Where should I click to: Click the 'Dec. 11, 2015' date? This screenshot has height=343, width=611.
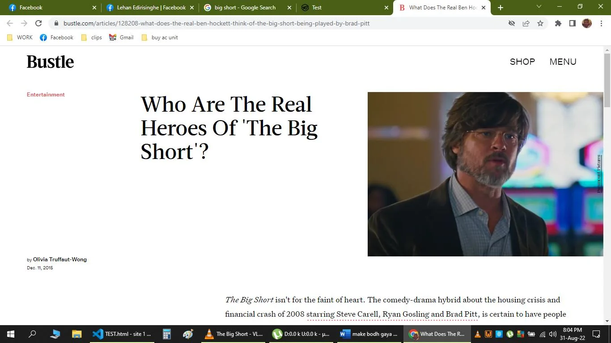[40, 268]
